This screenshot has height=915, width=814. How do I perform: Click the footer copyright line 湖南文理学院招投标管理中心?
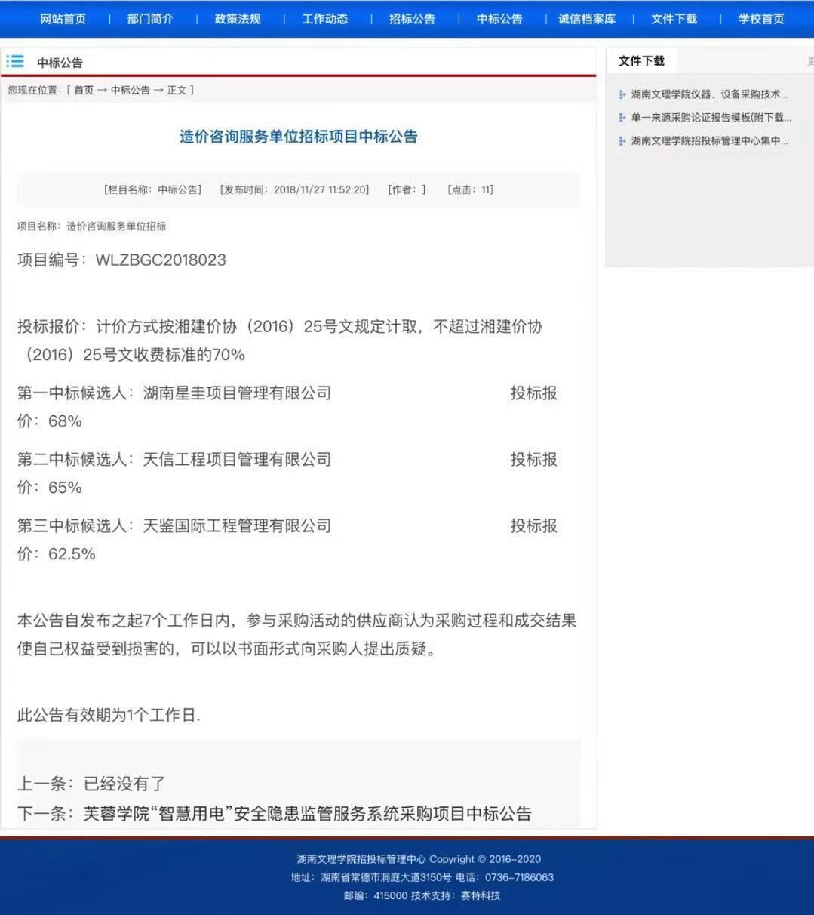(x=419, y=859)
